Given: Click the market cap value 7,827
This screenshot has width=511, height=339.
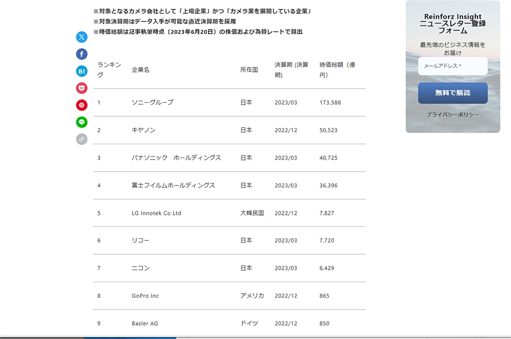Looking at the screenshot, I should [x=327, y=213].
